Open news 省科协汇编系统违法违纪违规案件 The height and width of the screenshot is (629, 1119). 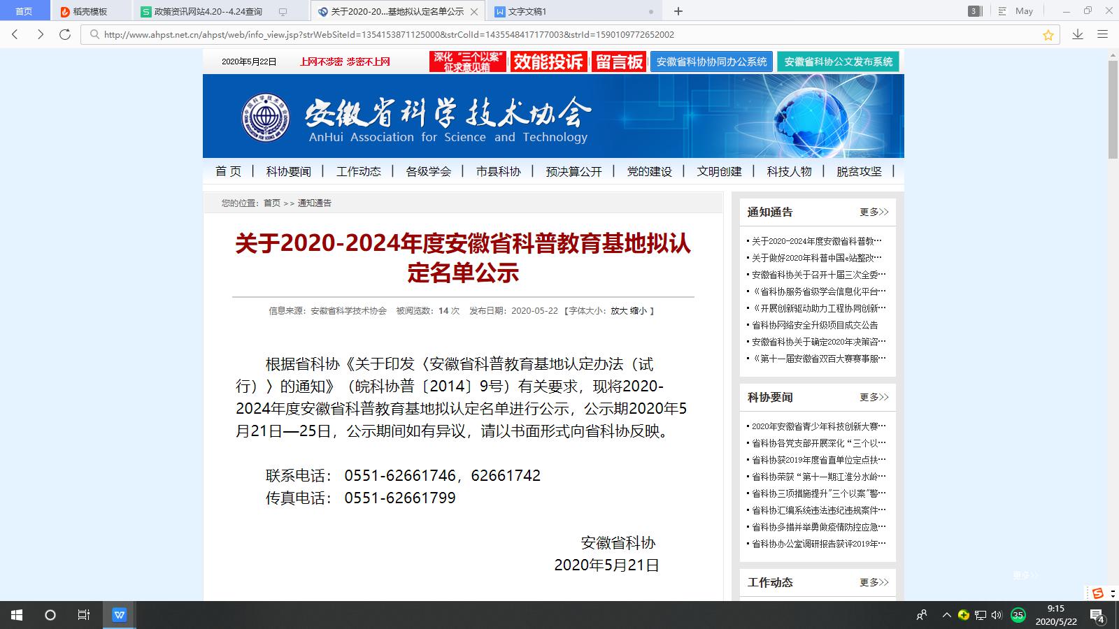pos(818,510)
